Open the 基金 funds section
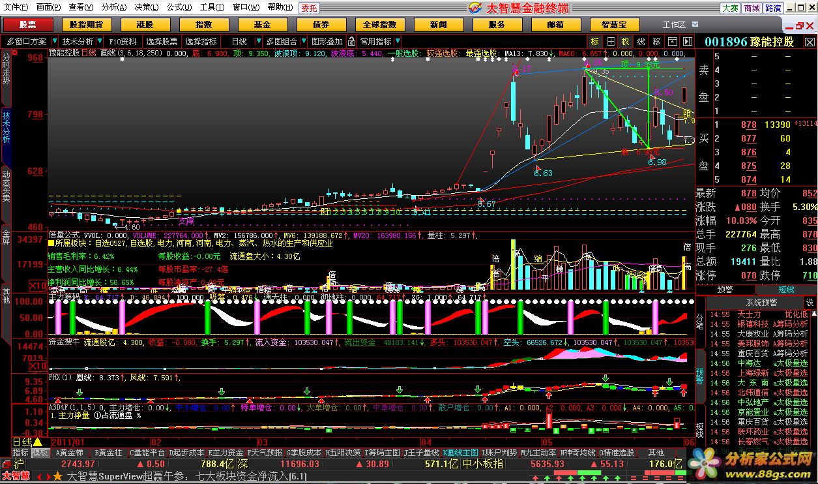This screenshot has height=484, width=818. coord(262,24)
